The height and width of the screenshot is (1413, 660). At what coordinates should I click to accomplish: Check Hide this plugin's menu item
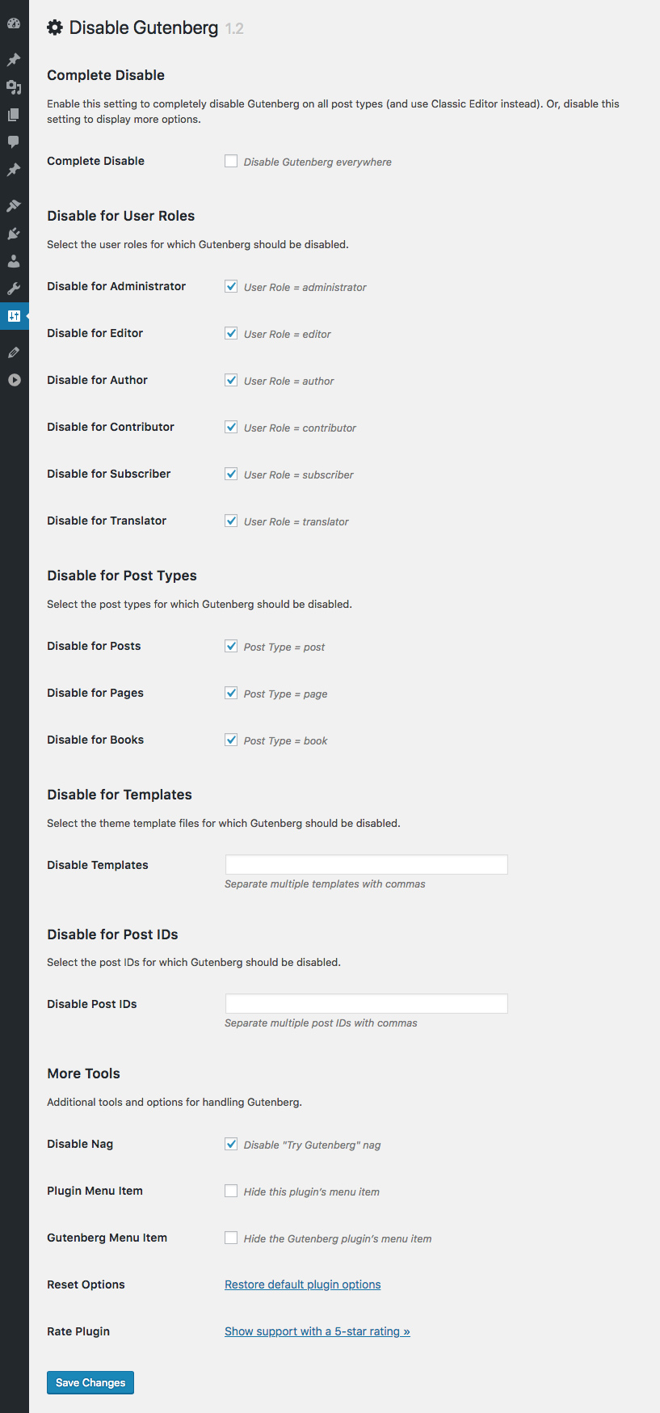231,1191
